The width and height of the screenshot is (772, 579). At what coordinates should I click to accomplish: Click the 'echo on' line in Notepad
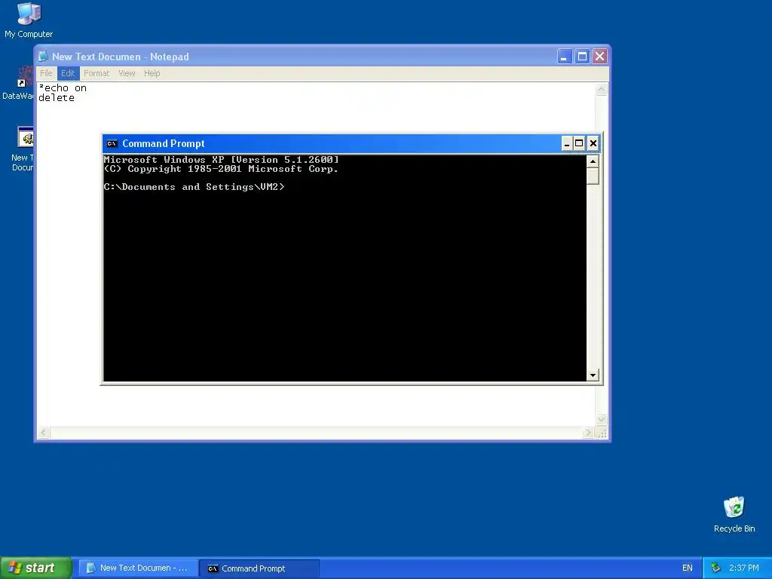(63, 88)
